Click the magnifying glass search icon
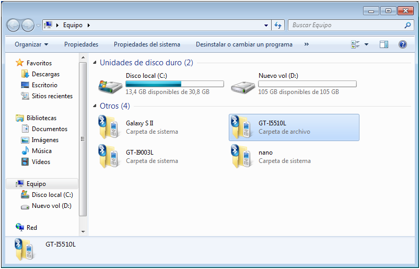Screen dimensions: 420x269 tap(407, 25)
